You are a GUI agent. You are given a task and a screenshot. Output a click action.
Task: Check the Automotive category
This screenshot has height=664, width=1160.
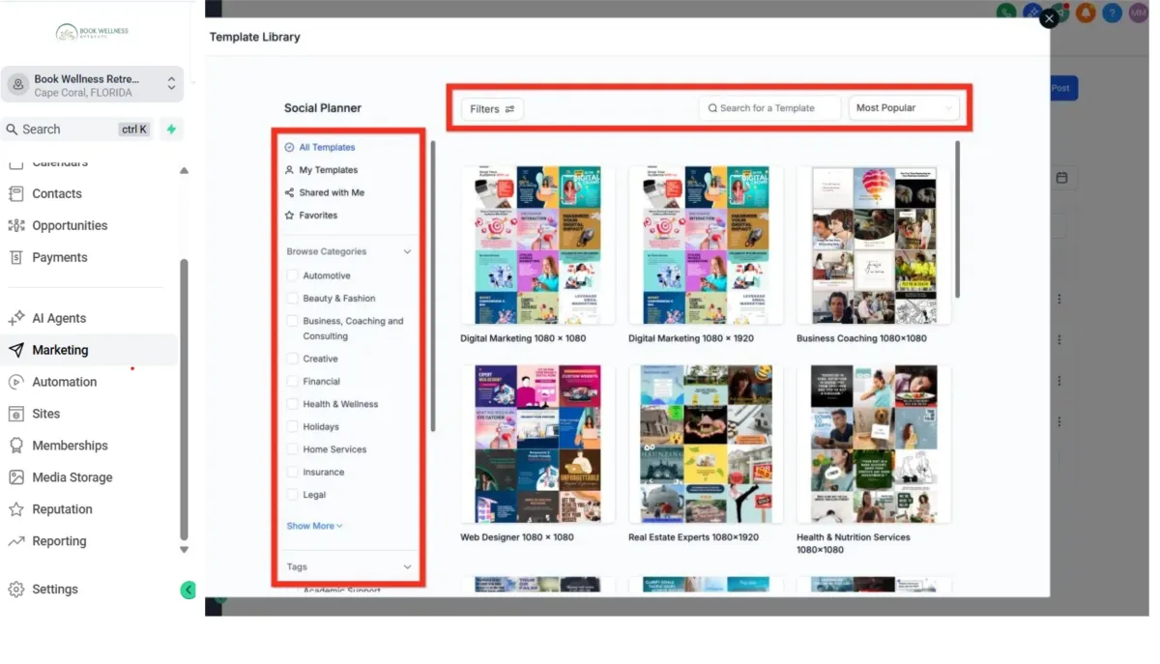point(293,275)
